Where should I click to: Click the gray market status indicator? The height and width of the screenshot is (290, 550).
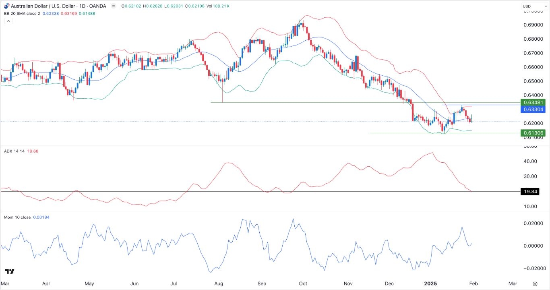point(113,6)
